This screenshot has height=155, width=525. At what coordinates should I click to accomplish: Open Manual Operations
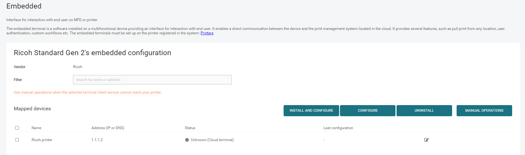click(484, 111)
